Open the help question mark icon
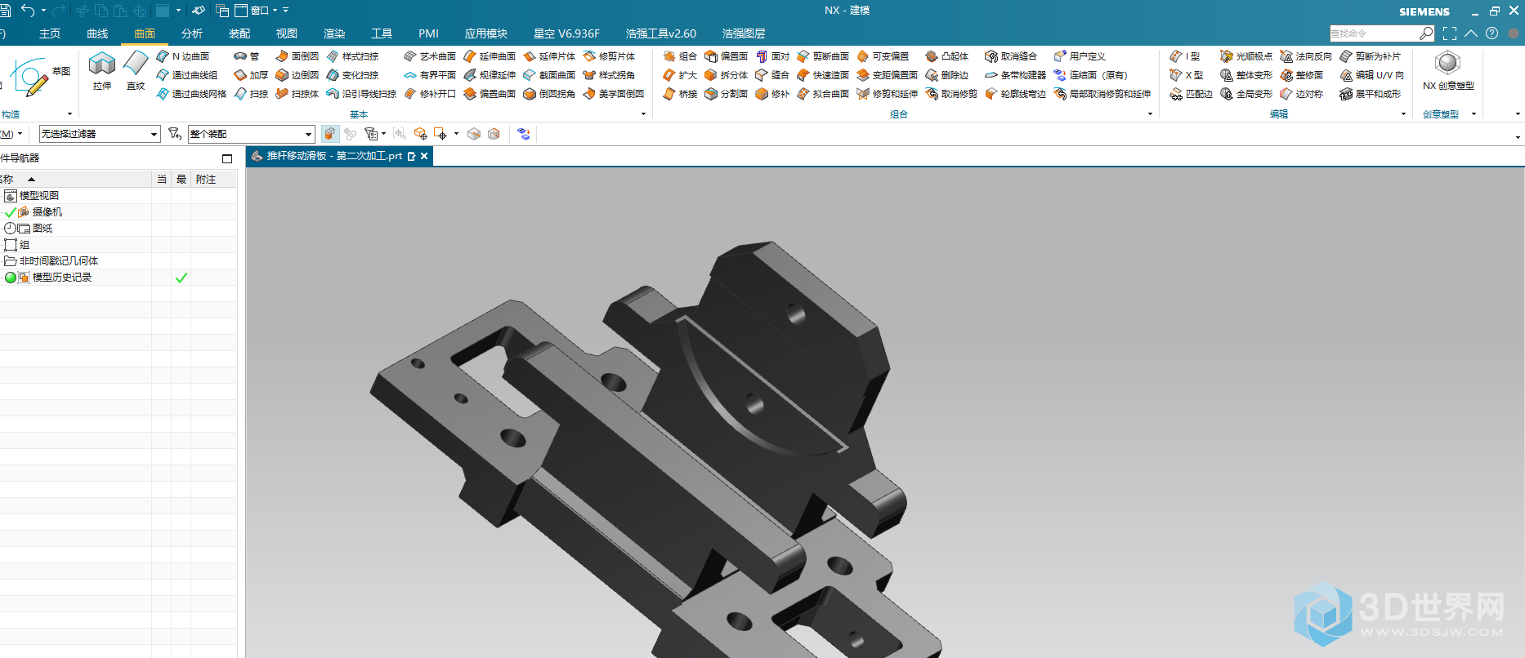This screenshot has height=658, width=1525. [x=1491, y=33]
